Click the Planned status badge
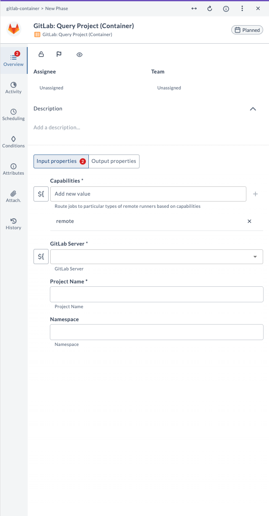Image resolution: width=269 pixels, height=516 pixels. pos(247,30)
